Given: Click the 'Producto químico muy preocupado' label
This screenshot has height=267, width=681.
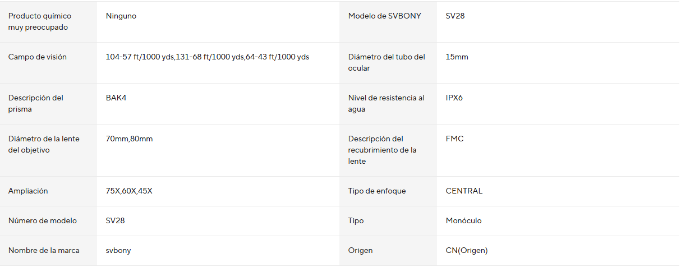Looking at the screenshot, I should pos(39,22).
